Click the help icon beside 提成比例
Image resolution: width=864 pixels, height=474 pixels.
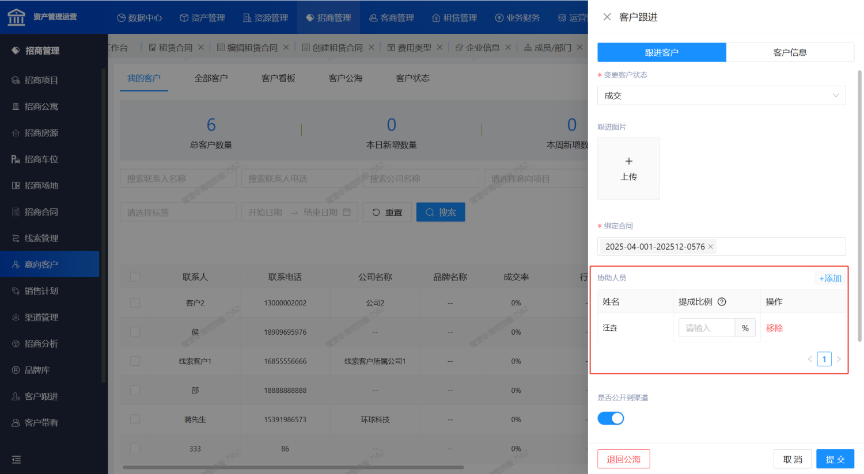tap(722, 302)
